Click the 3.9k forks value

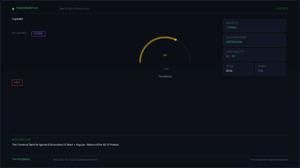coord(261,71)
